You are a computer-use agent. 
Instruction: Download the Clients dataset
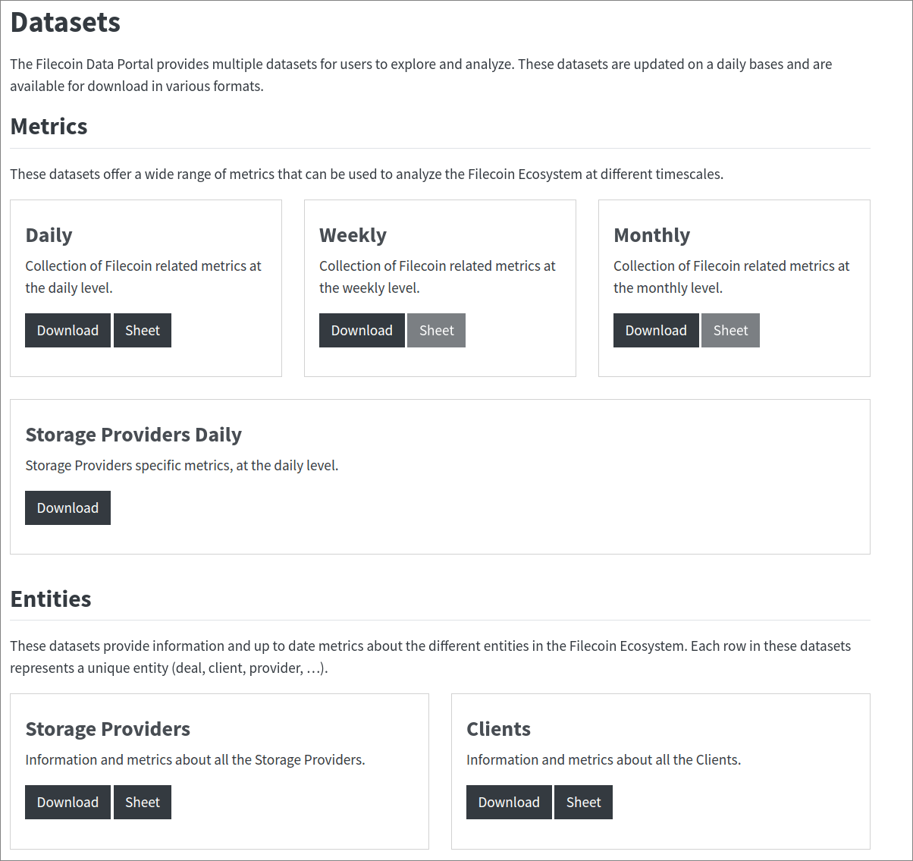(509, 803)
